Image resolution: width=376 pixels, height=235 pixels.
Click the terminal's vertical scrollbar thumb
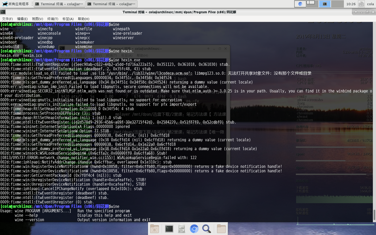pos(374,215)
